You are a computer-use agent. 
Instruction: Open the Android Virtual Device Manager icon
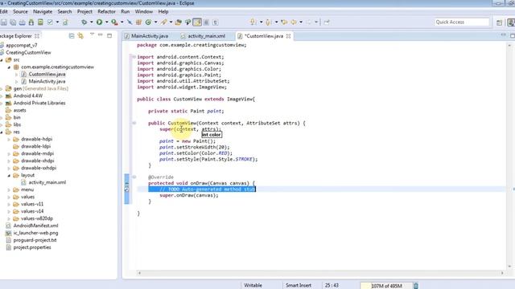[40, 22]
